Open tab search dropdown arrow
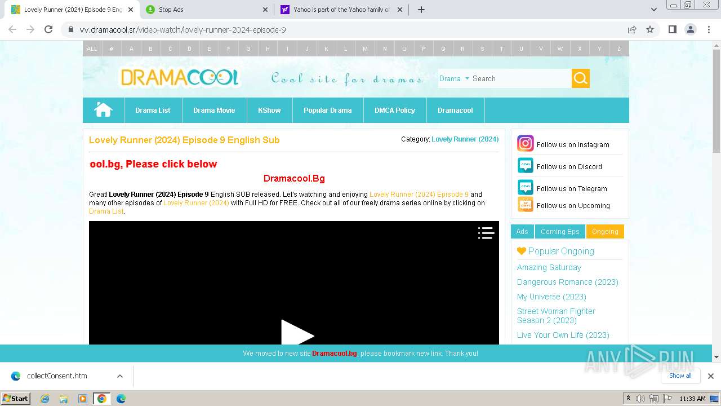The image size is (721, 406). (653, 10)
